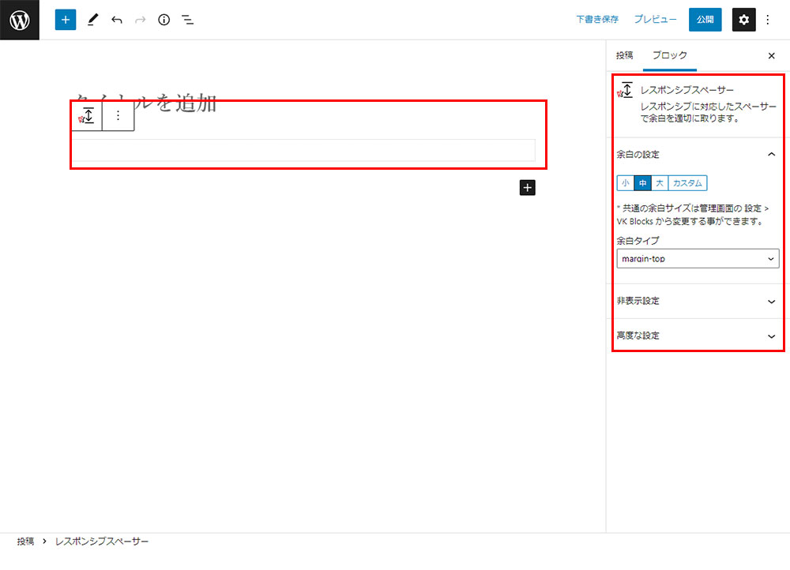This screenshot has height=570, width=790.
Task: Select the pencil Tools icon
Action: pos(93,20)
